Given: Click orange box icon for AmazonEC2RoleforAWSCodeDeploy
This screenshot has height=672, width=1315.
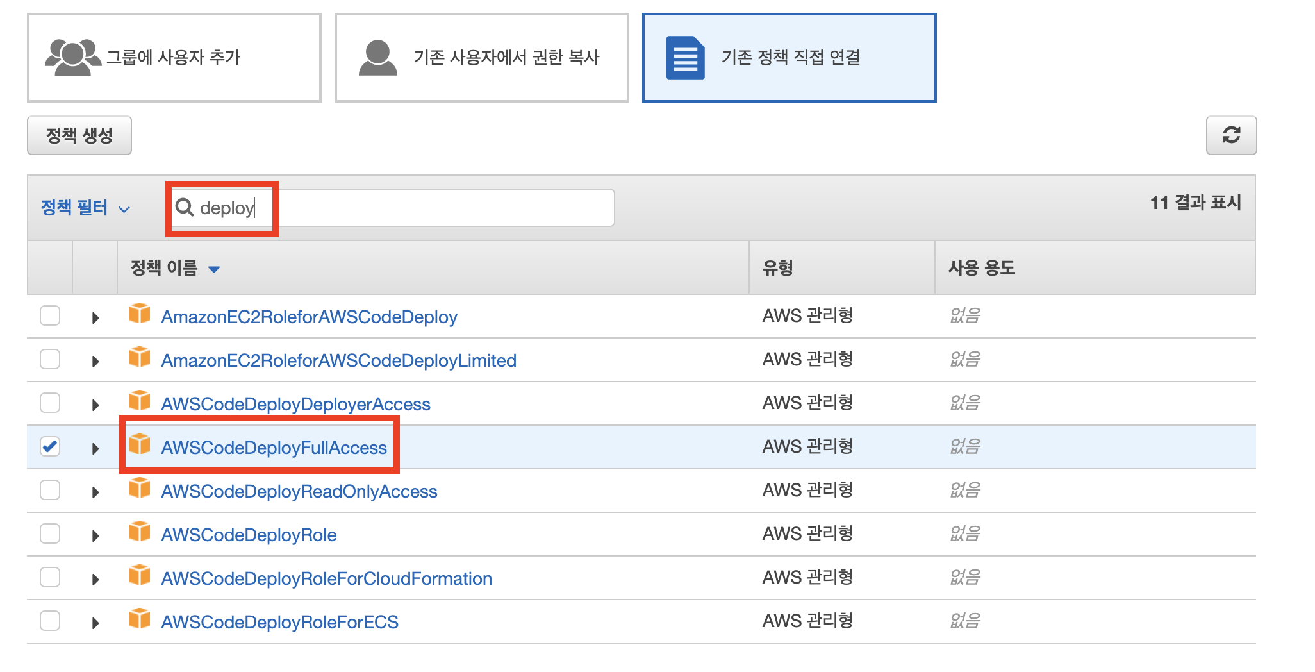Looking at the screenshot, I should click(x=140, y=314).
